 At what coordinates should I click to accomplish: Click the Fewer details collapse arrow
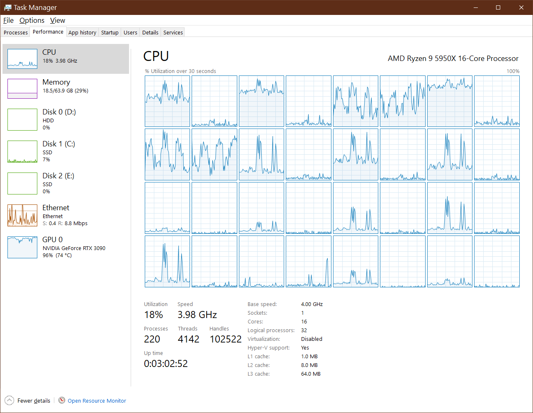tap(9, 401)
